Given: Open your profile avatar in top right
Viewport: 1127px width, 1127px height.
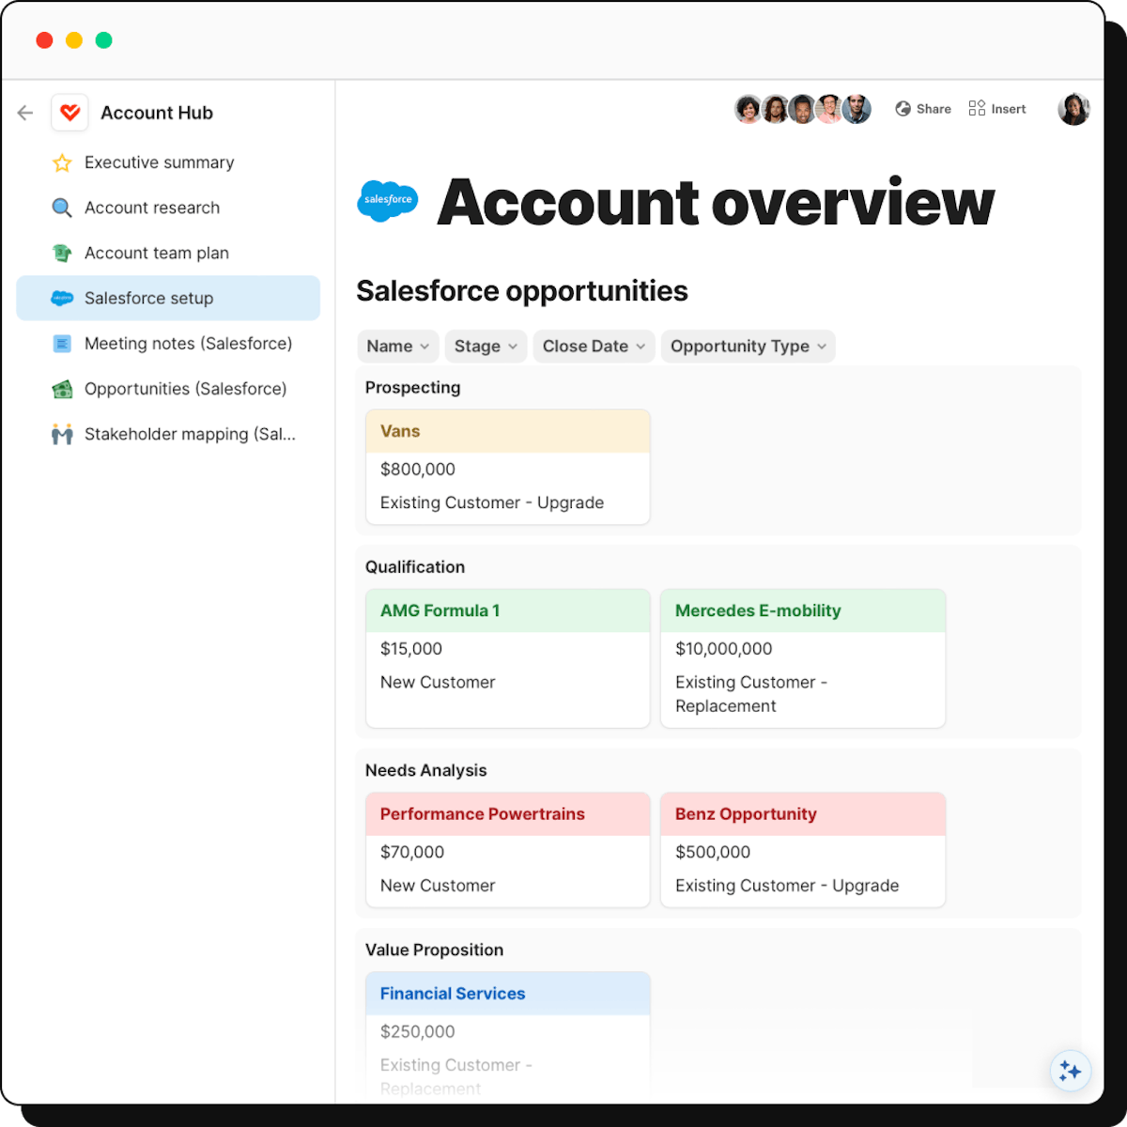Looking at the screenshot, I should pos(1073,109).
